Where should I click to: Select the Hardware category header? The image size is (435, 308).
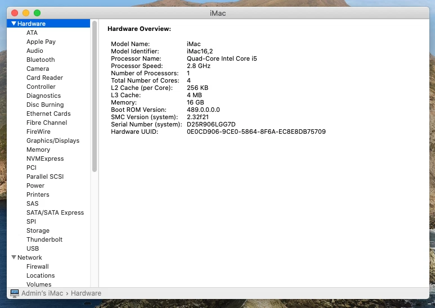[x=32, y=24]
